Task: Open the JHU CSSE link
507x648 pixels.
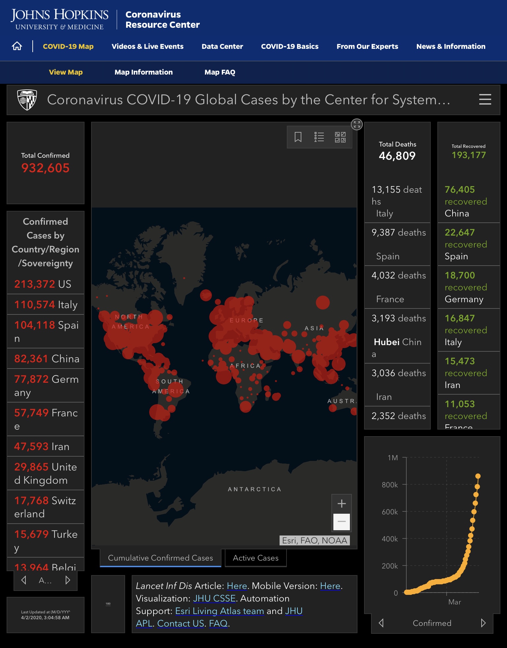Action: tap(214, 599)
